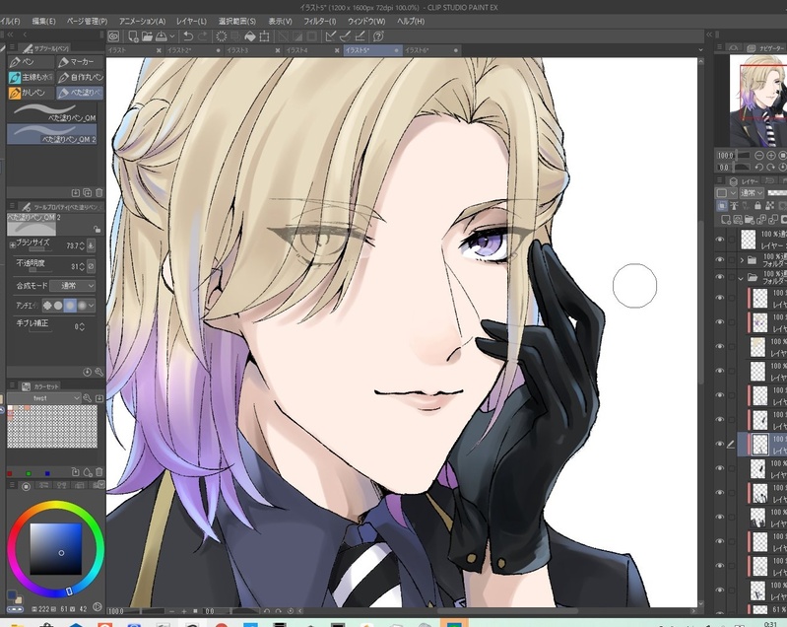Hide the topmost layer via eye icon

pyautogui.click(x=720, y=240)
